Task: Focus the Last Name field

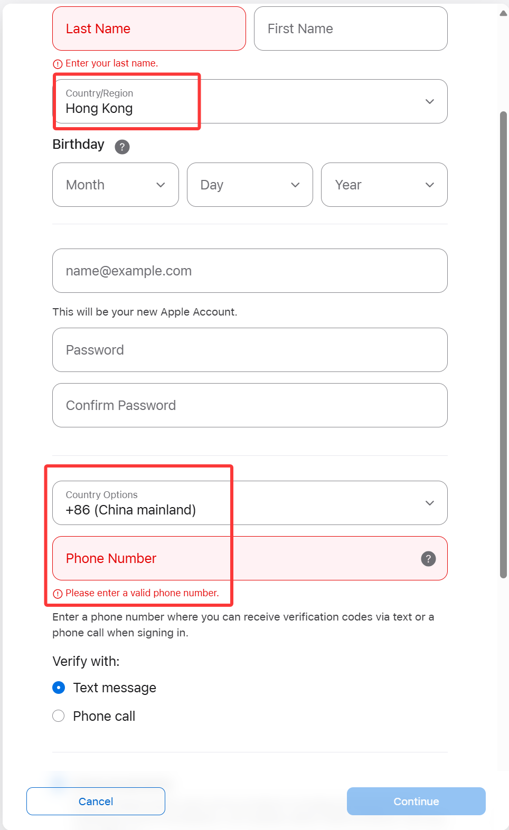Action: click(149, 28)
